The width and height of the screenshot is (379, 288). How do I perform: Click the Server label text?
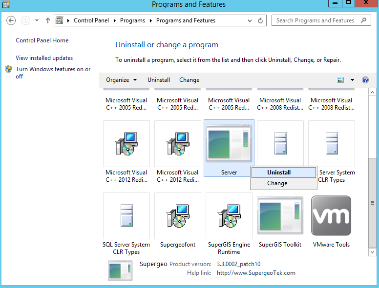click(229, 173)
